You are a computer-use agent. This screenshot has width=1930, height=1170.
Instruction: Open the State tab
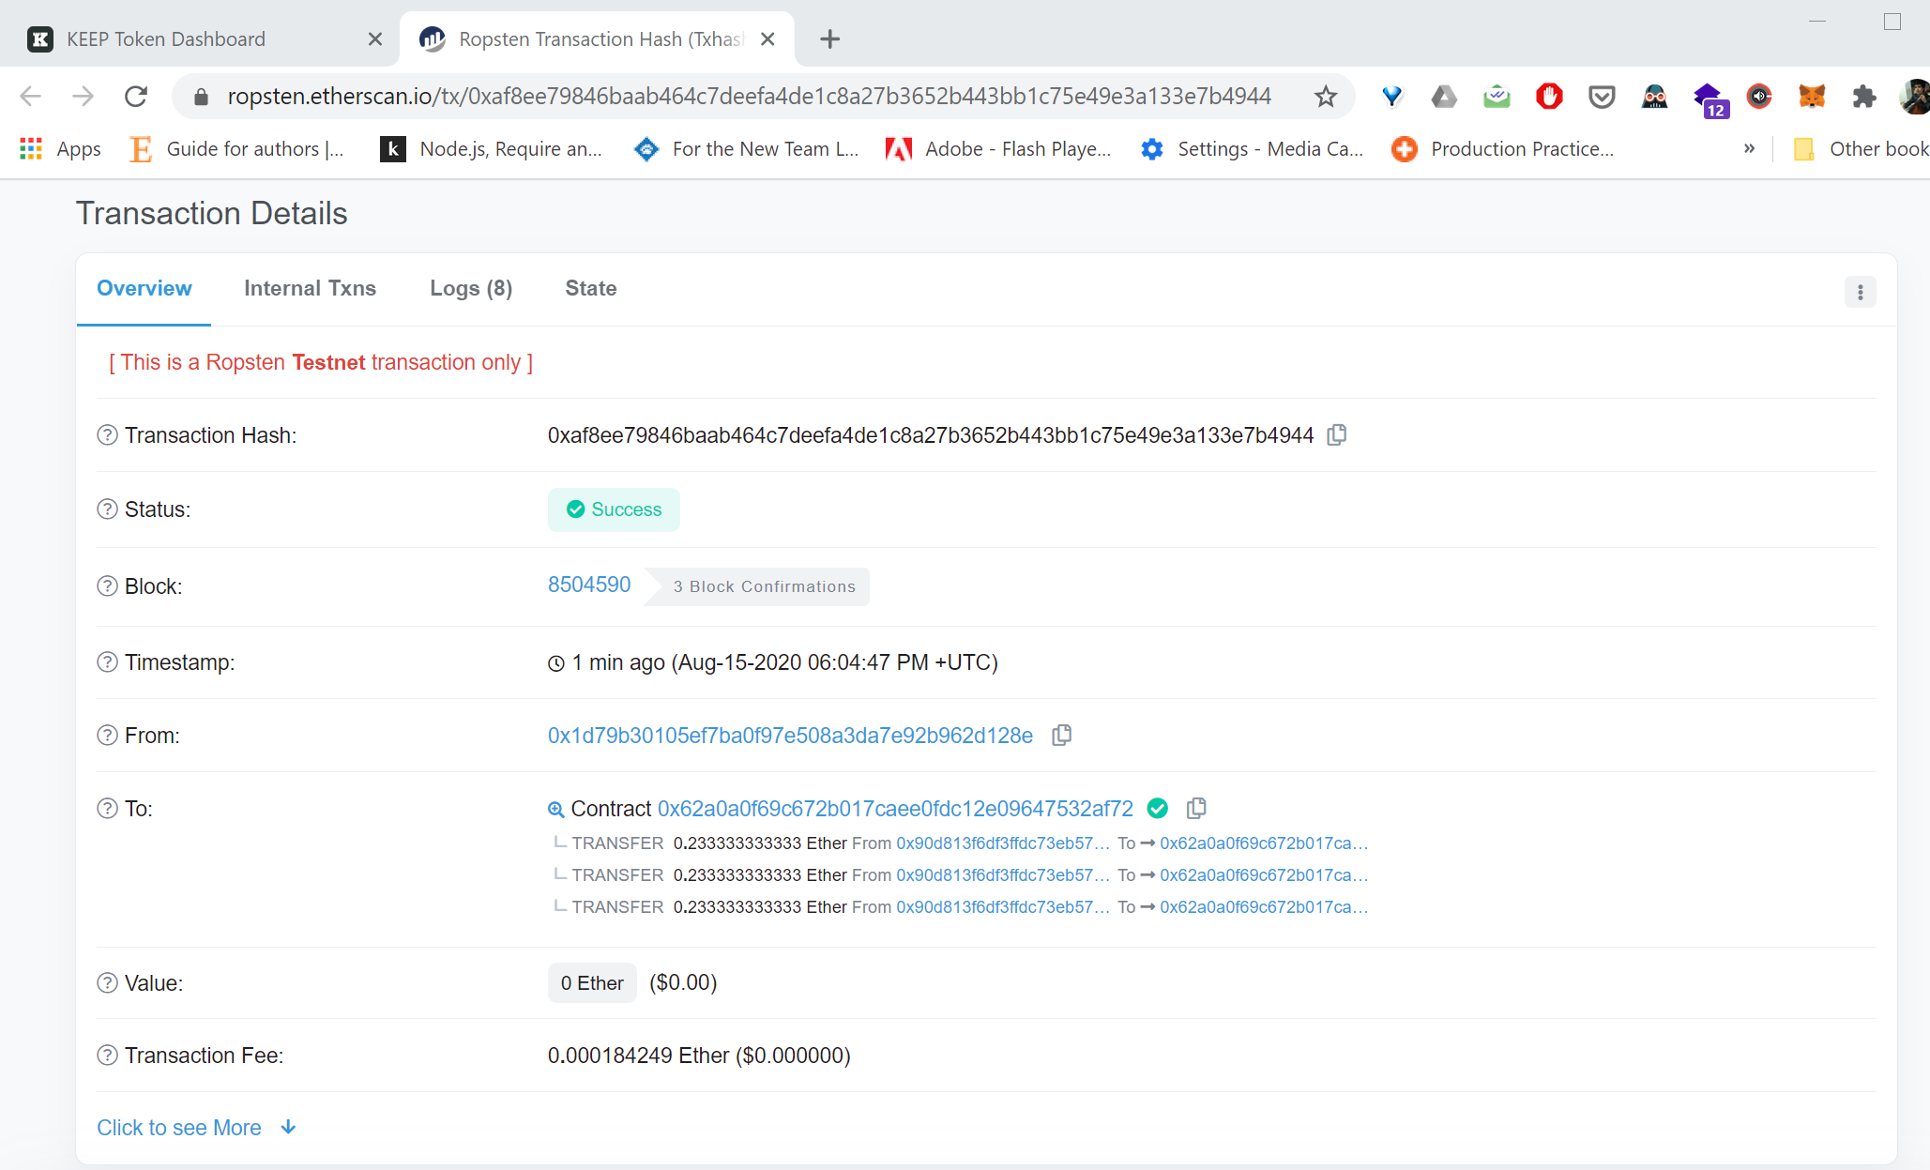click(x=590, y=288)
